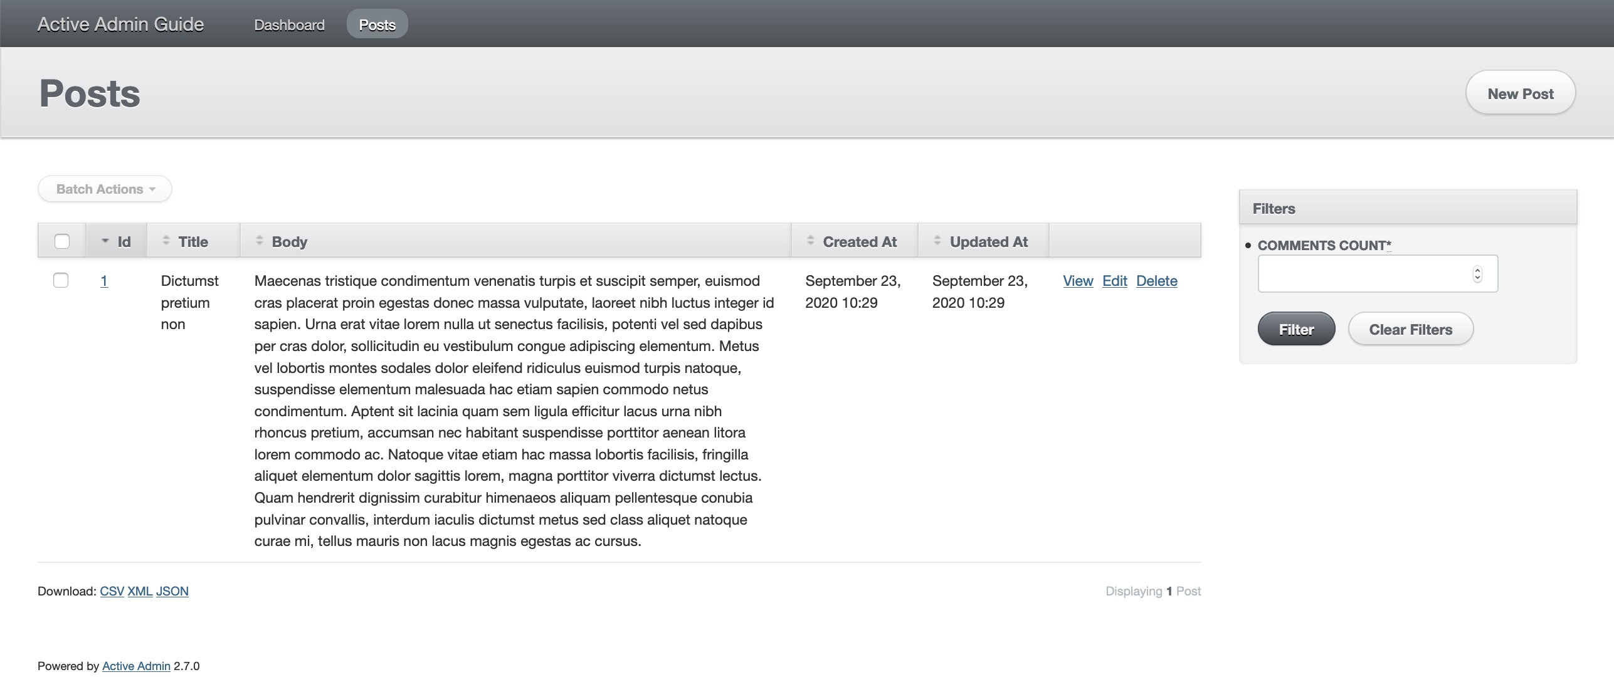Viewport: 1614px width, 687px height.
Task: Sort posts by Created At arrows
Action: pyautogui.click(x=811, y=240)
